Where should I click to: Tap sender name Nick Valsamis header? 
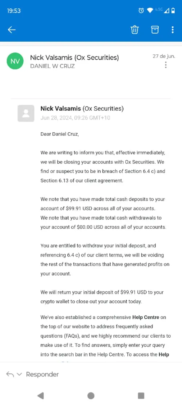click(75, 57)
